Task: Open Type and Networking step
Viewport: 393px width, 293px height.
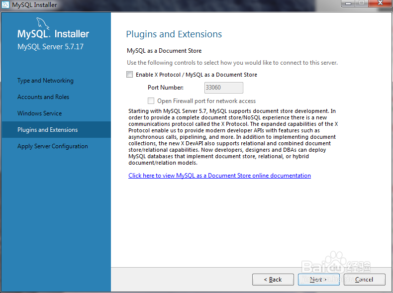Action: 45,81
